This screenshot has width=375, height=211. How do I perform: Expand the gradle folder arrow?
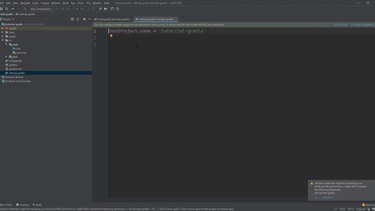tap(2, 36)
